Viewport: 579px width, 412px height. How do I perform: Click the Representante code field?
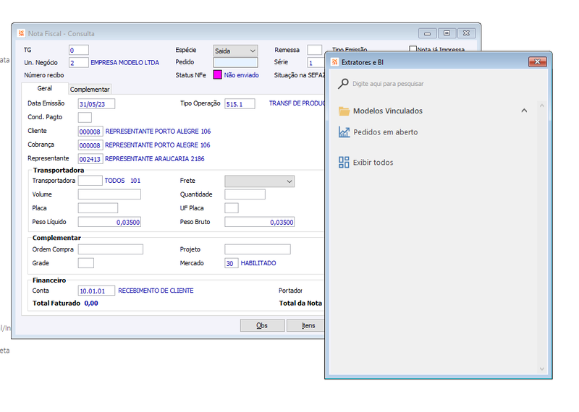(90, 159)
